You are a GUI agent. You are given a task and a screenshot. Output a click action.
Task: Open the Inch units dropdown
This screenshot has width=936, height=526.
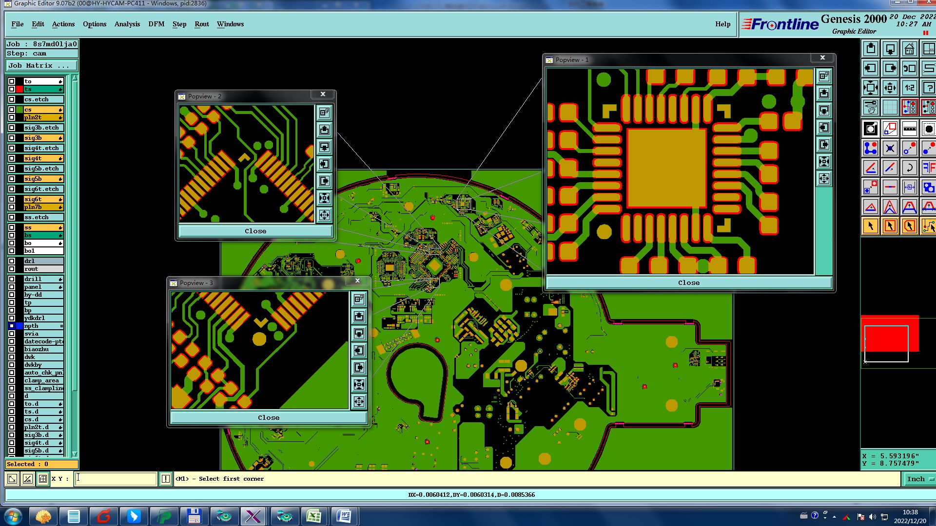coord(919,479)
